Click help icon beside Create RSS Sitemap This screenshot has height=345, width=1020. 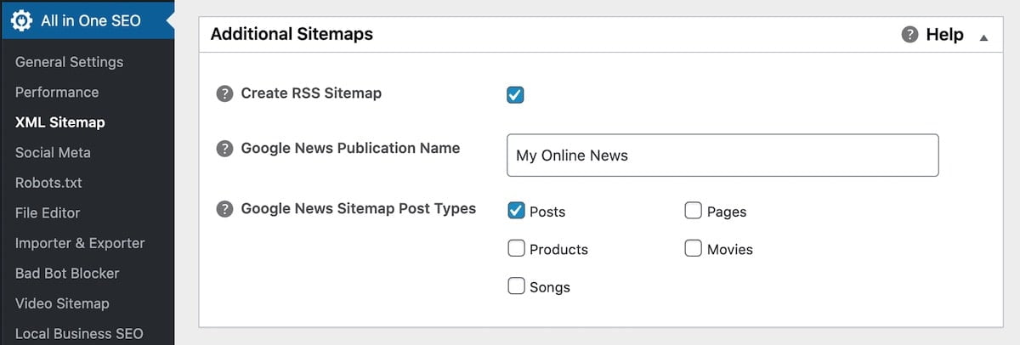click(x=224, y=94)
